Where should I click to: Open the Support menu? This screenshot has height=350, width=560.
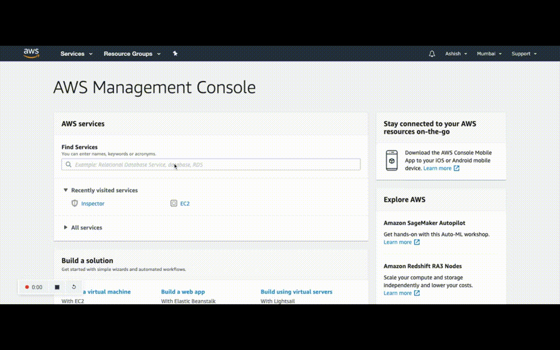click(524, 53)
